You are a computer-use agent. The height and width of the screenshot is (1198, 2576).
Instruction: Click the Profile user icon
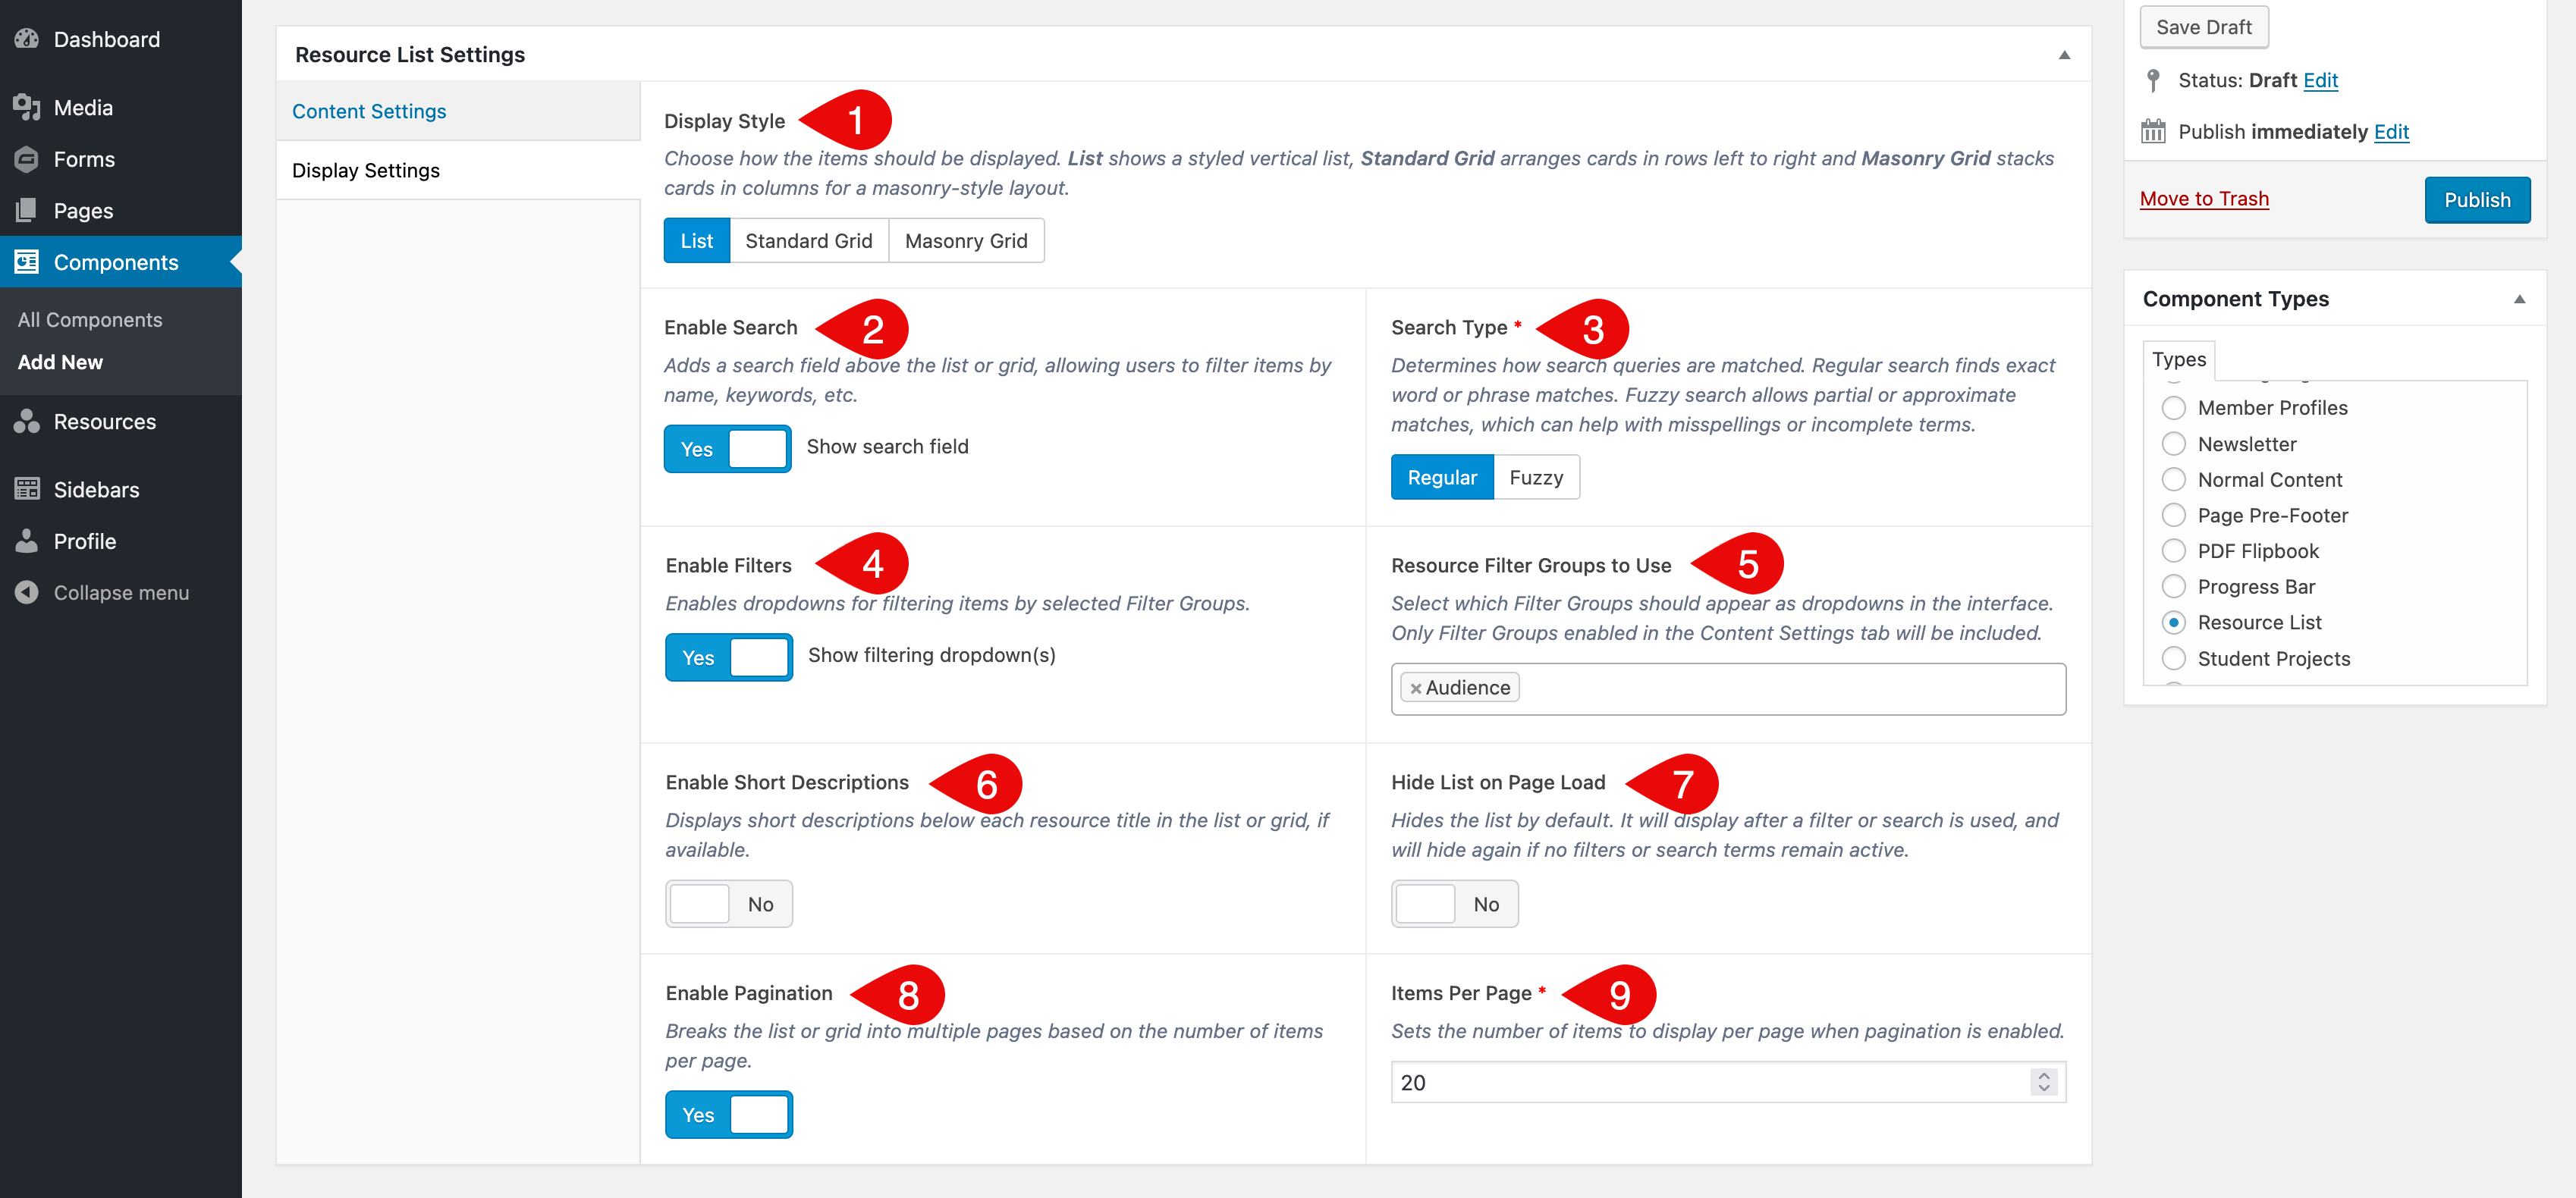[27, 541]
